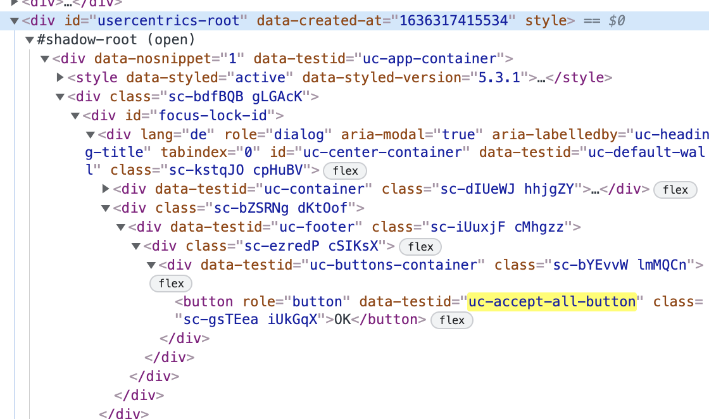Click the data-created-at value 1636317415534
Viewport: 709px width, 419px height.
coord(453,21)
